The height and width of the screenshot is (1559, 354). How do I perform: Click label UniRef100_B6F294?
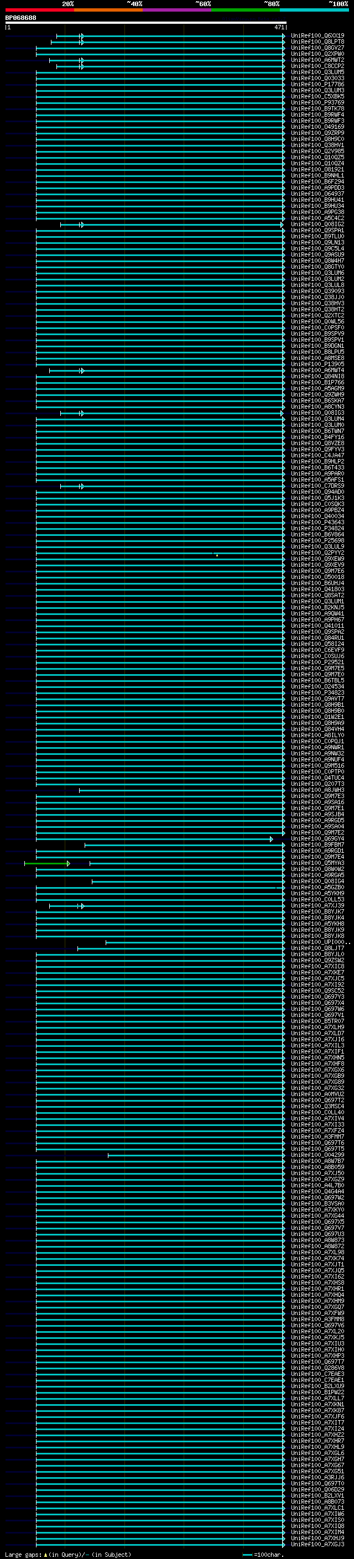click(x=317, y=181)
